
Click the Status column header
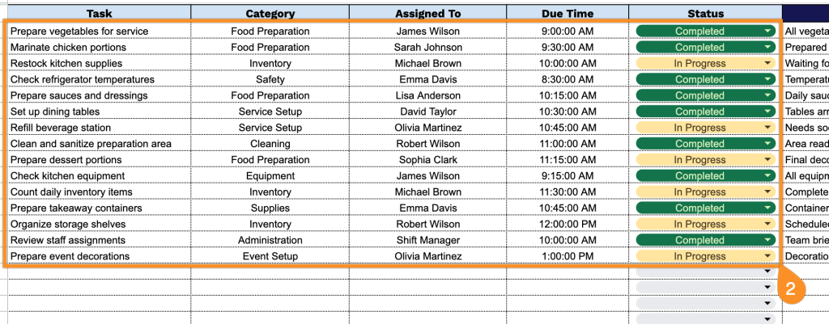tap(705, 13)
